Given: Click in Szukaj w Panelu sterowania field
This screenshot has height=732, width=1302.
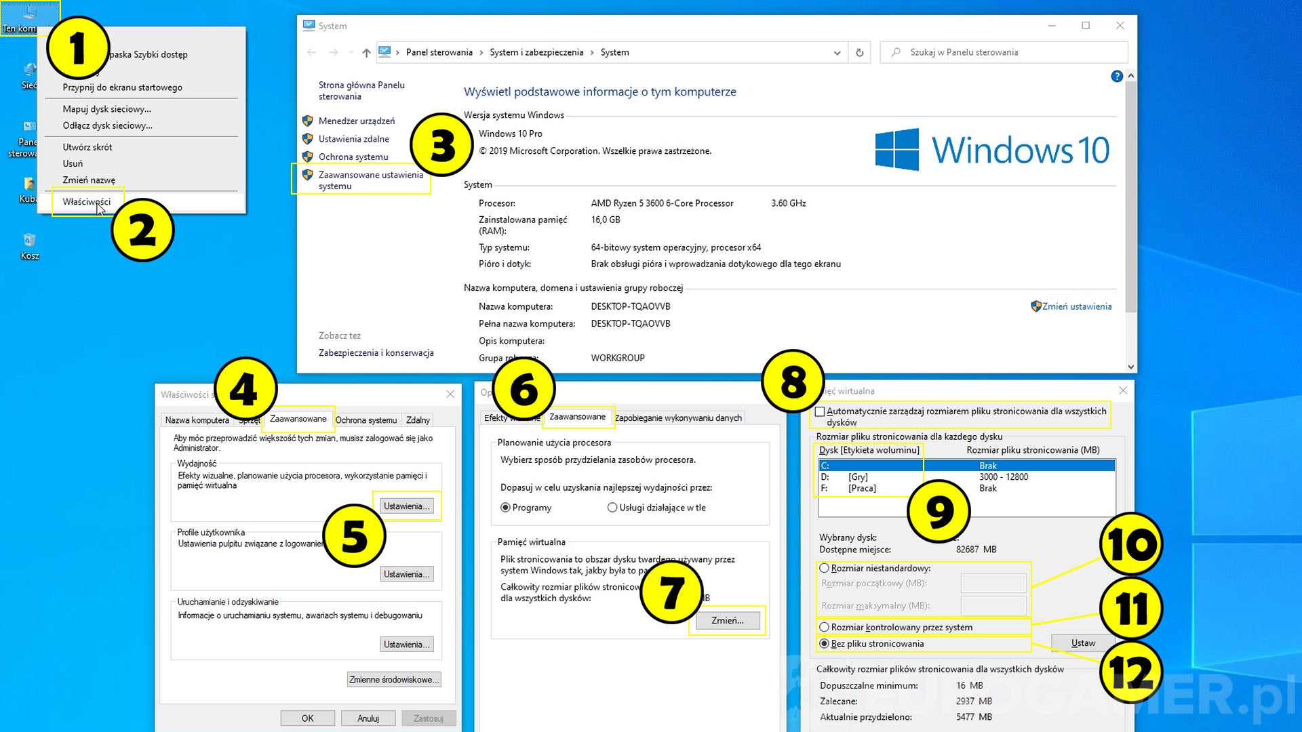Looking at the screenshot, I should 1004,52.
